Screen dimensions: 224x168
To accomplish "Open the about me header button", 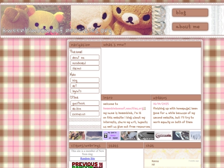I will click(x=190, y=27).
